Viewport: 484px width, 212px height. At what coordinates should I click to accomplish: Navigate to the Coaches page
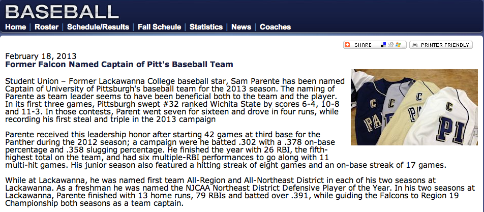point(275,27)
